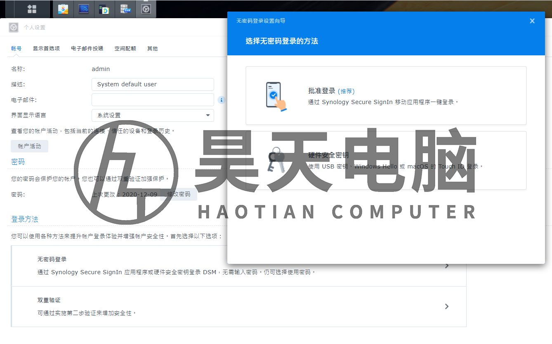Click the 个人设置 window gear icon
This screenshot has width=552, height=344.
[13, 27]
